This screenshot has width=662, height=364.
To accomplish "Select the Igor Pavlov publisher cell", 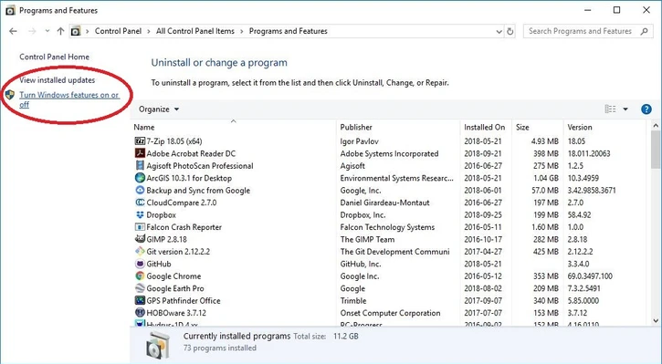I will click(359, 141).
